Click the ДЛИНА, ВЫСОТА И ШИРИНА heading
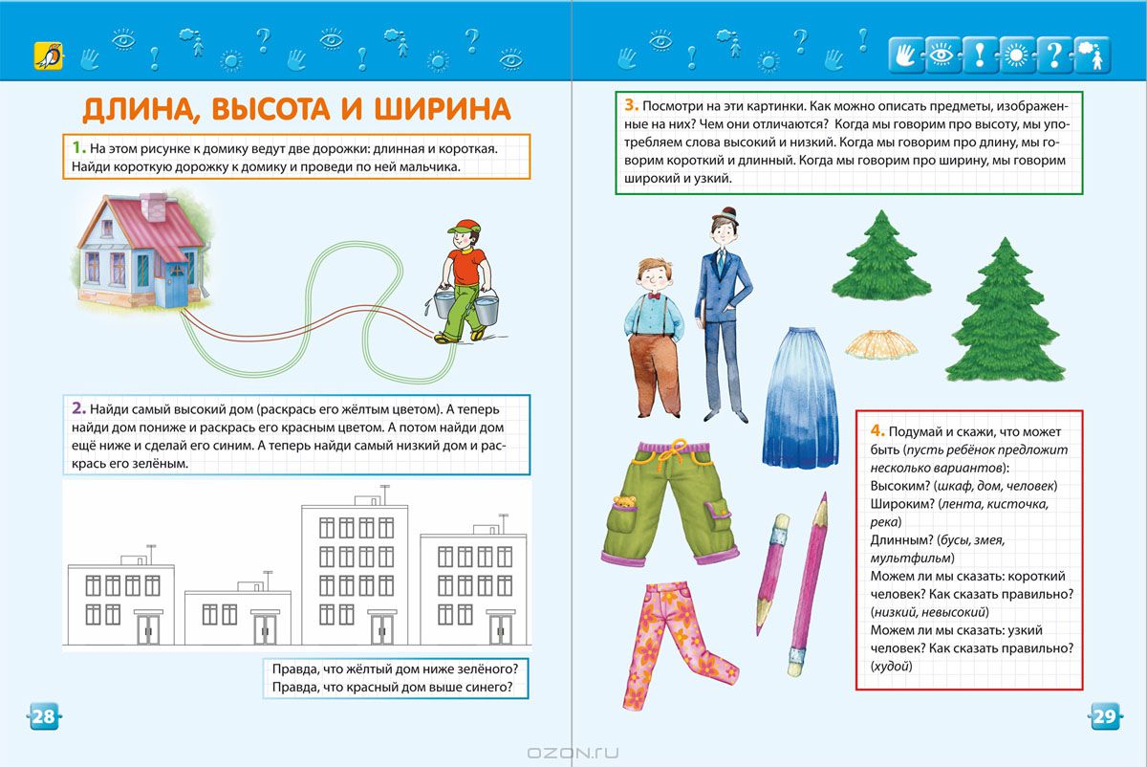This screenshot has width=1147, height=767. click(296, 108)
